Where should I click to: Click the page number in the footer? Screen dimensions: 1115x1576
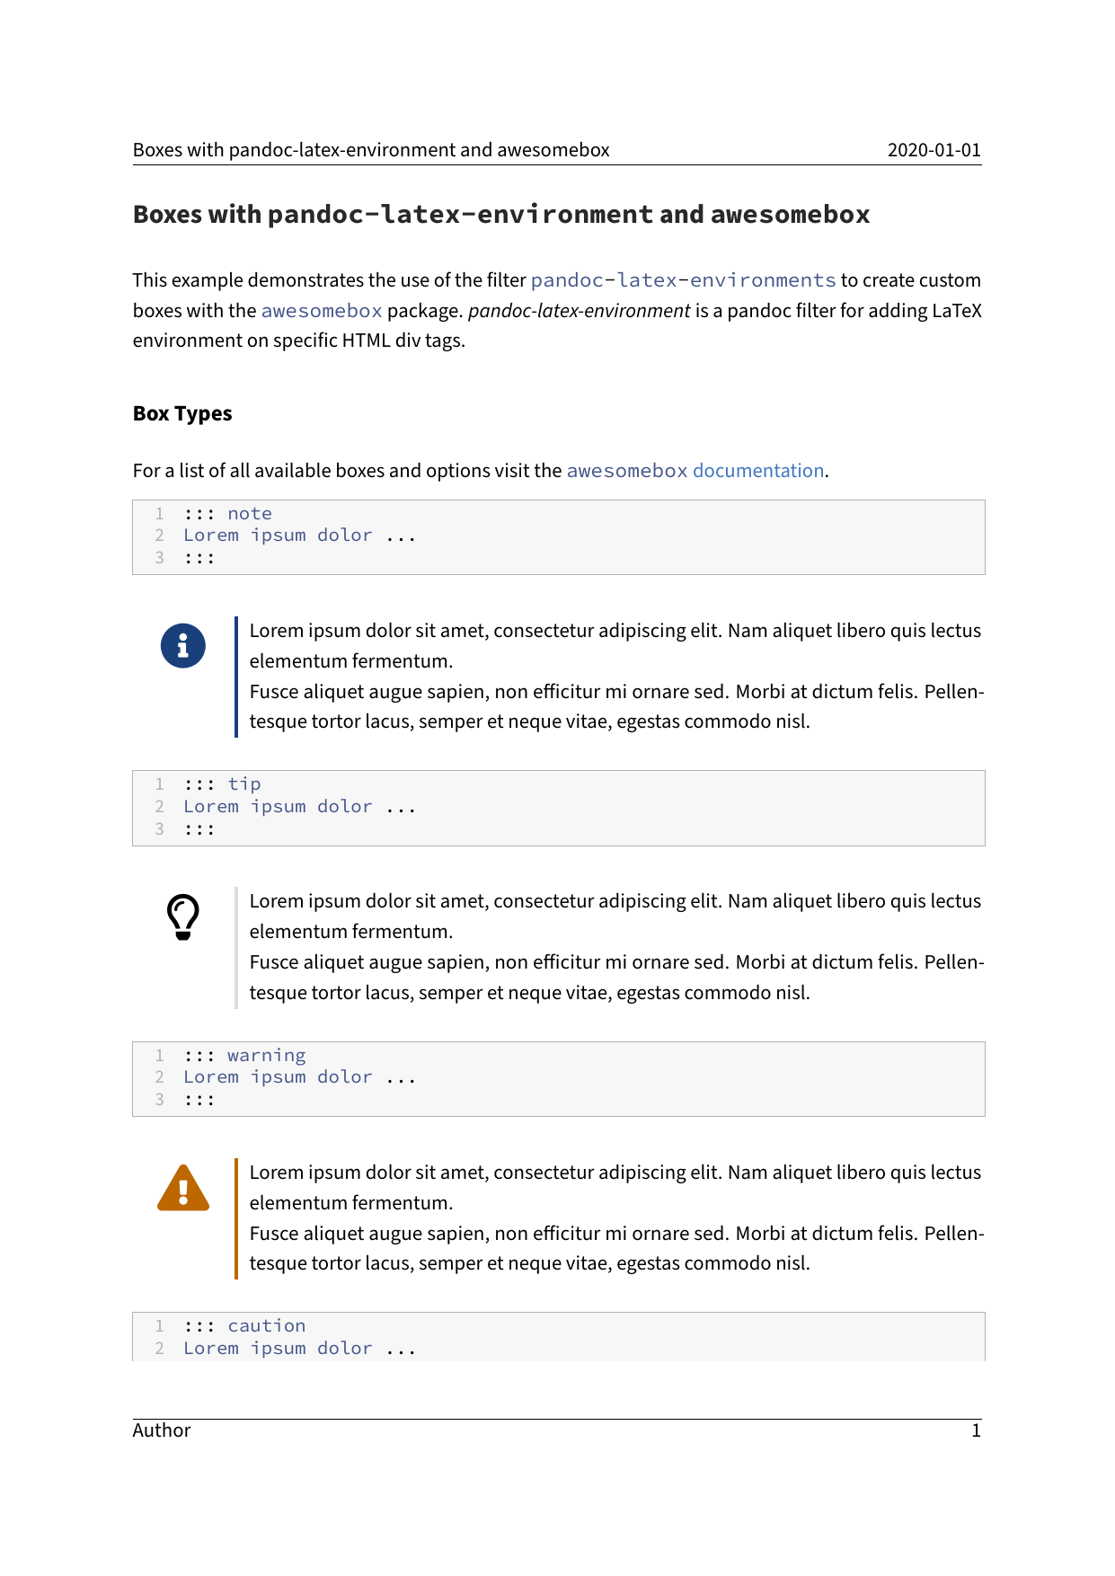click(976, 1430)
